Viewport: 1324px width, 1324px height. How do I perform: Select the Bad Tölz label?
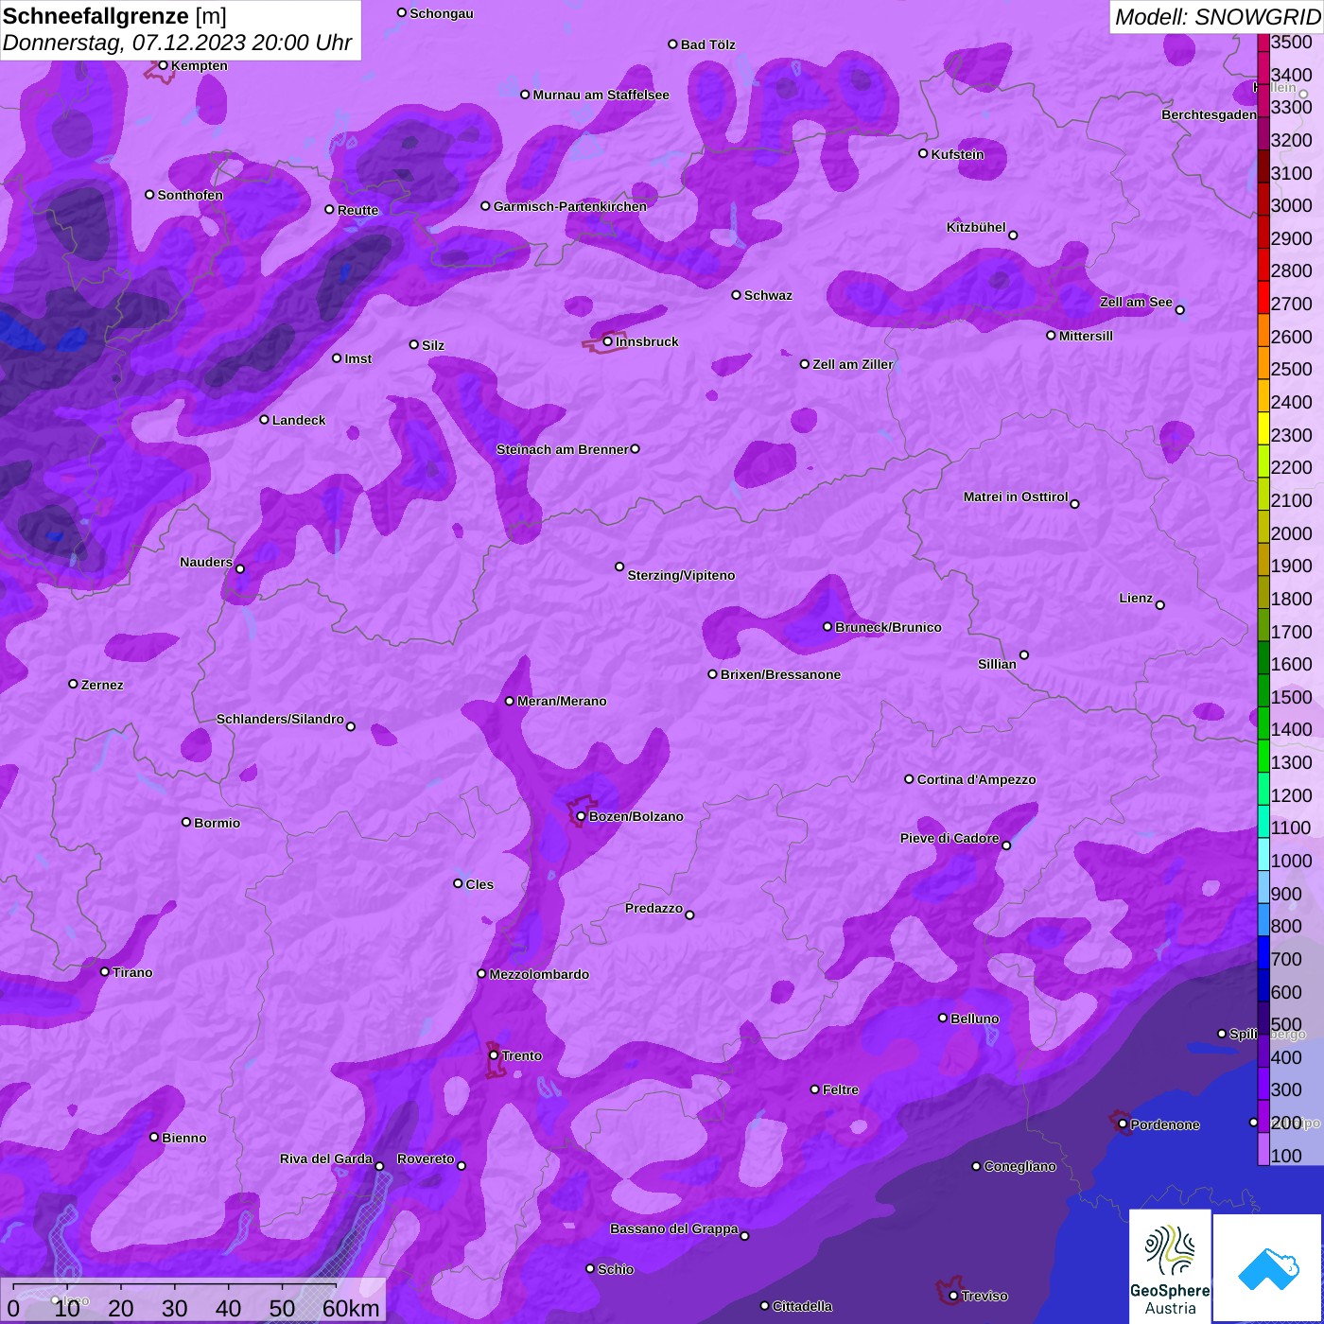pyautogui.click(x=708, y=44)
